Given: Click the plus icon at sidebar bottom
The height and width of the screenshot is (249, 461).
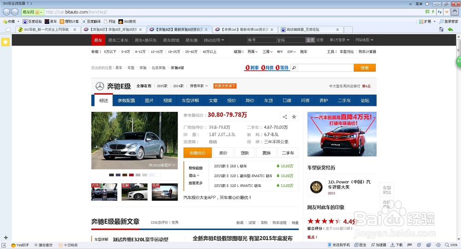Looking at the screenshot, I should 6,237.
